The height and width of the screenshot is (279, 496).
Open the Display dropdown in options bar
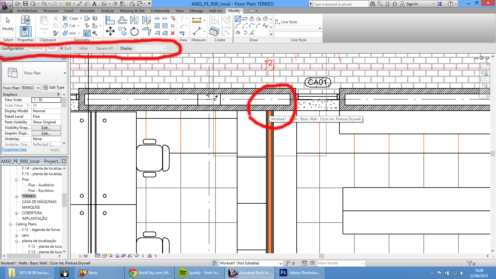pos(151,48)
